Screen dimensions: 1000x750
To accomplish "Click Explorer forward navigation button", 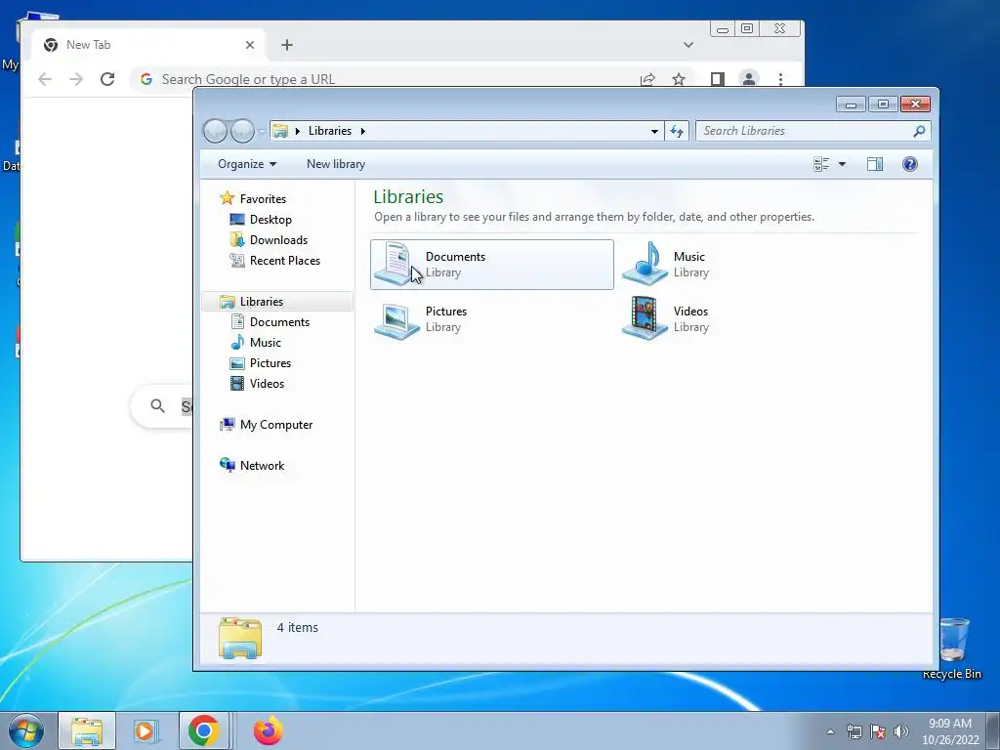I will click(x=242, y=131).
